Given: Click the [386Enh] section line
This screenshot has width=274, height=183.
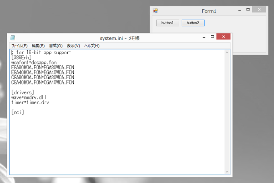Looking at the screenshot, I should 21,58.
